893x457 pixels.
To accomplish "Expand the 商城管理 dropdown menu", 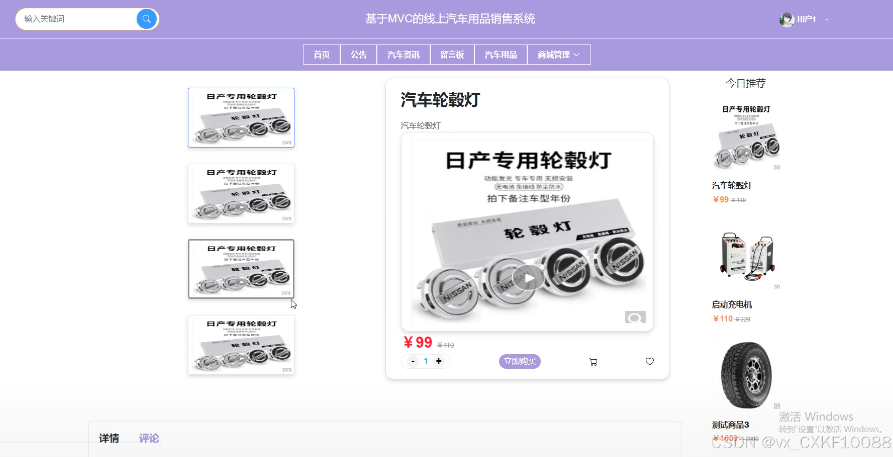I will coord(559,55).
